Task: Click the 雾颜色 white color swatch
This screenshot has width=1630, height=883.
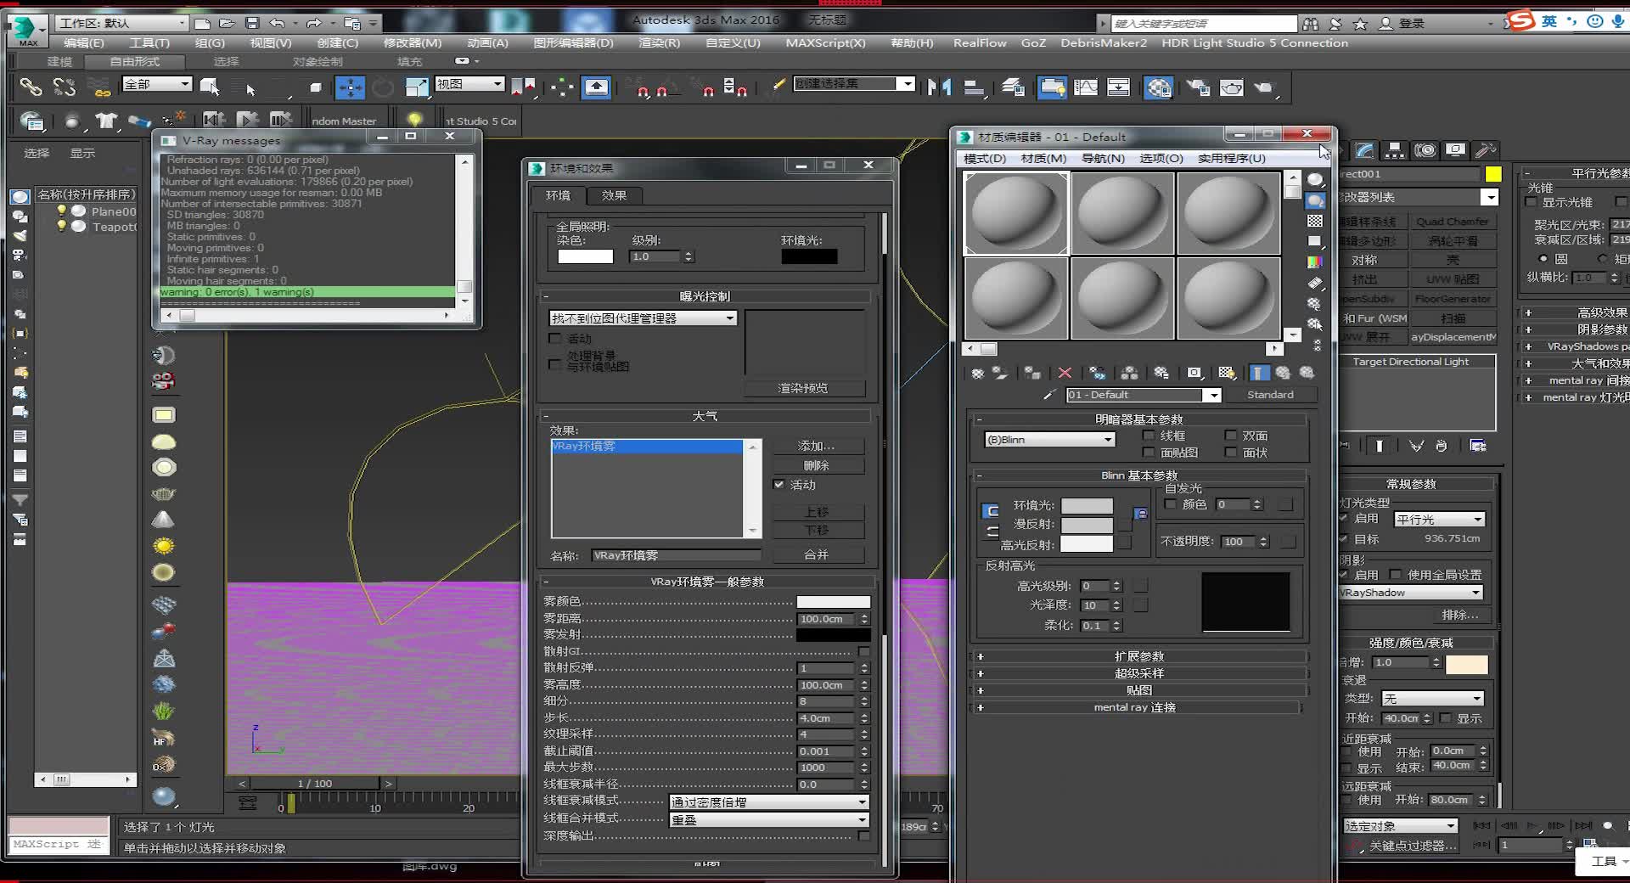Action: (x=833, y=602)
